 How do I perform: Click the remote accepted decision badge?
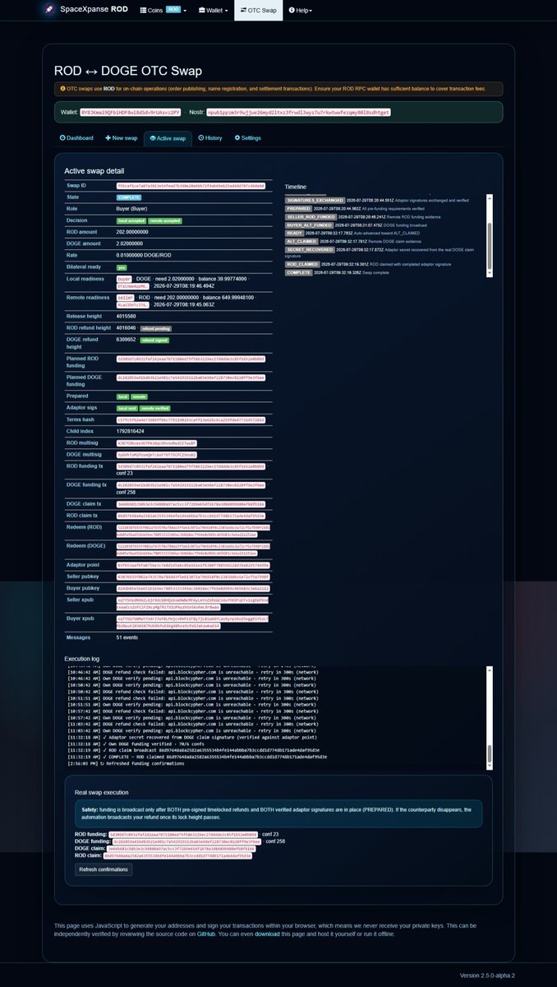165,221
